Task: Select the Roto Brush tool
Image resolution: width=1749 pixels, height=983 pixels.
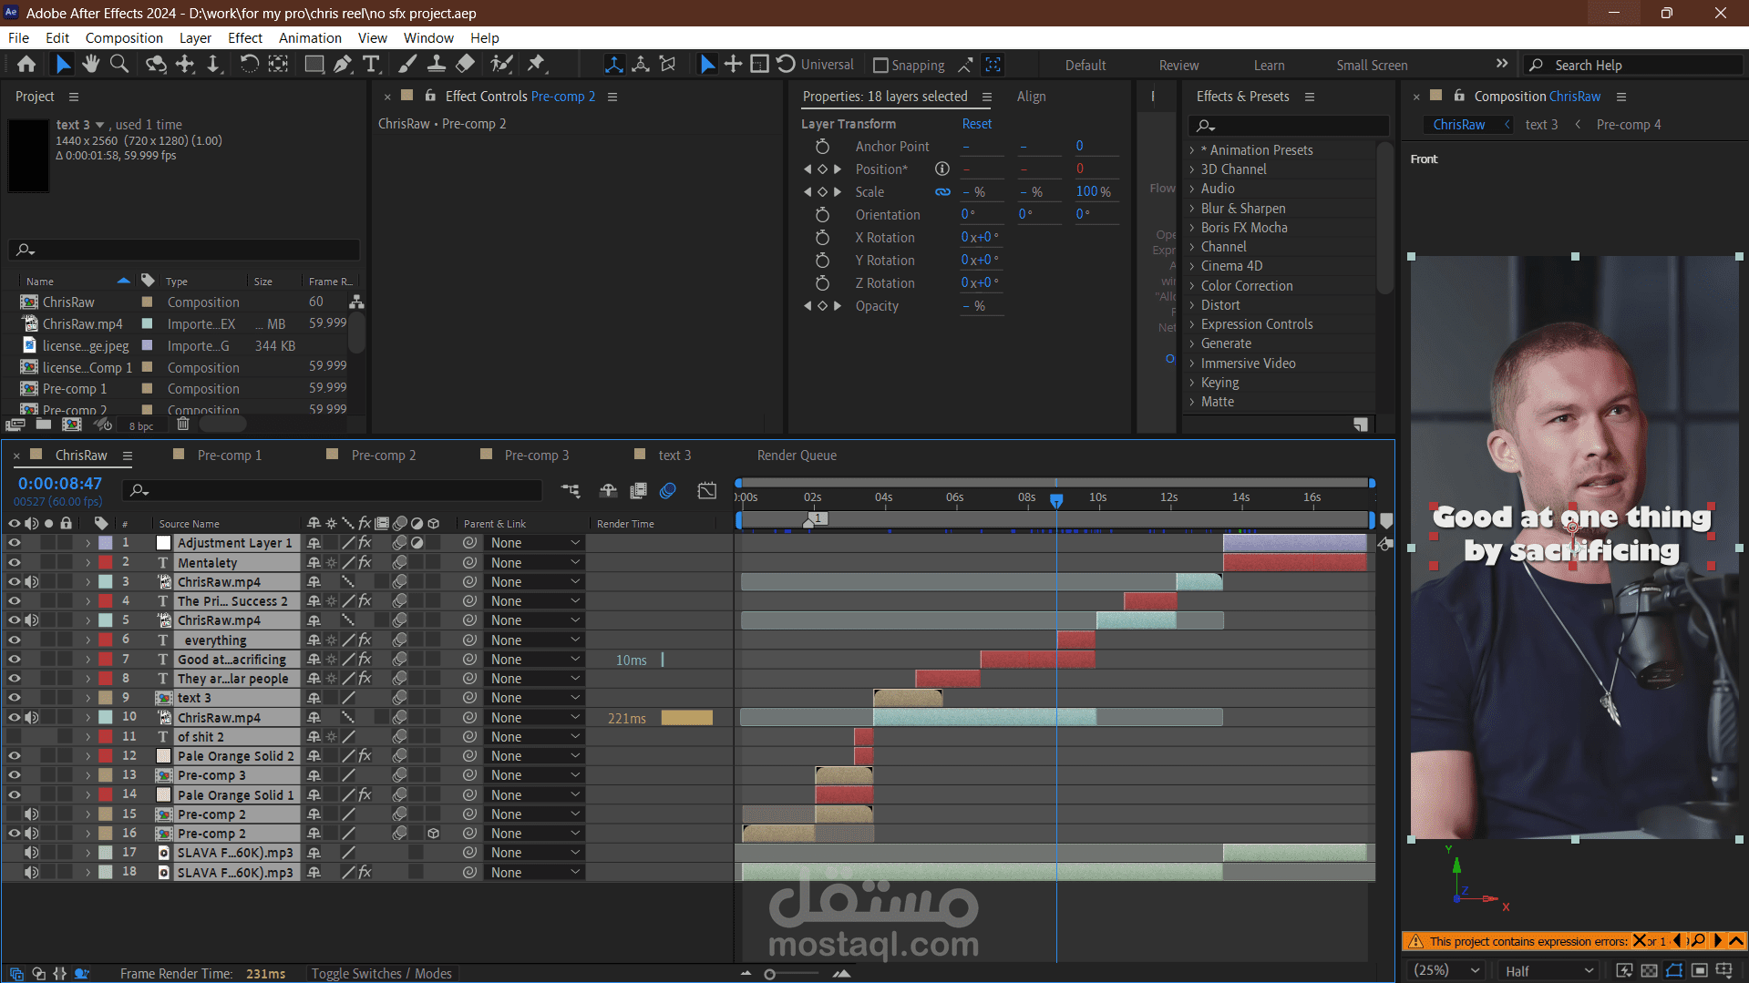Action: [x=501, y=65]
